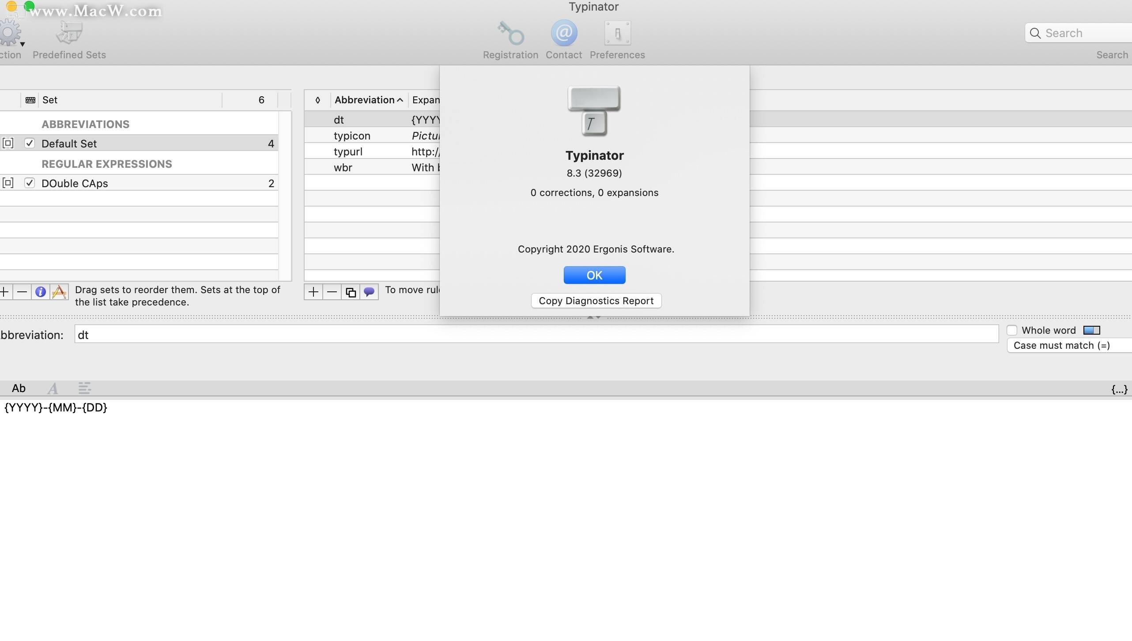Click the Contact toolbar icon
This screenshot has height=641, width=1132.
click(x=563, y=33)
